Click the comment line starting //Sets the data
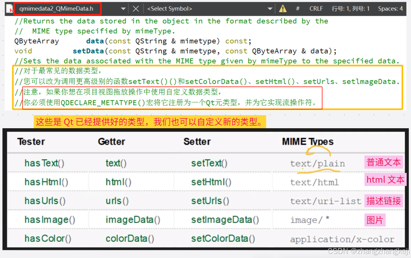The height and width of the screenshot is (258, 411). click(x=207, y=61)
